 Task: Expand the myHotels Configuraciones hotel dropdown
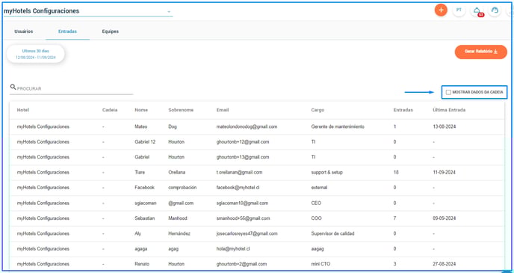(169, 11)
